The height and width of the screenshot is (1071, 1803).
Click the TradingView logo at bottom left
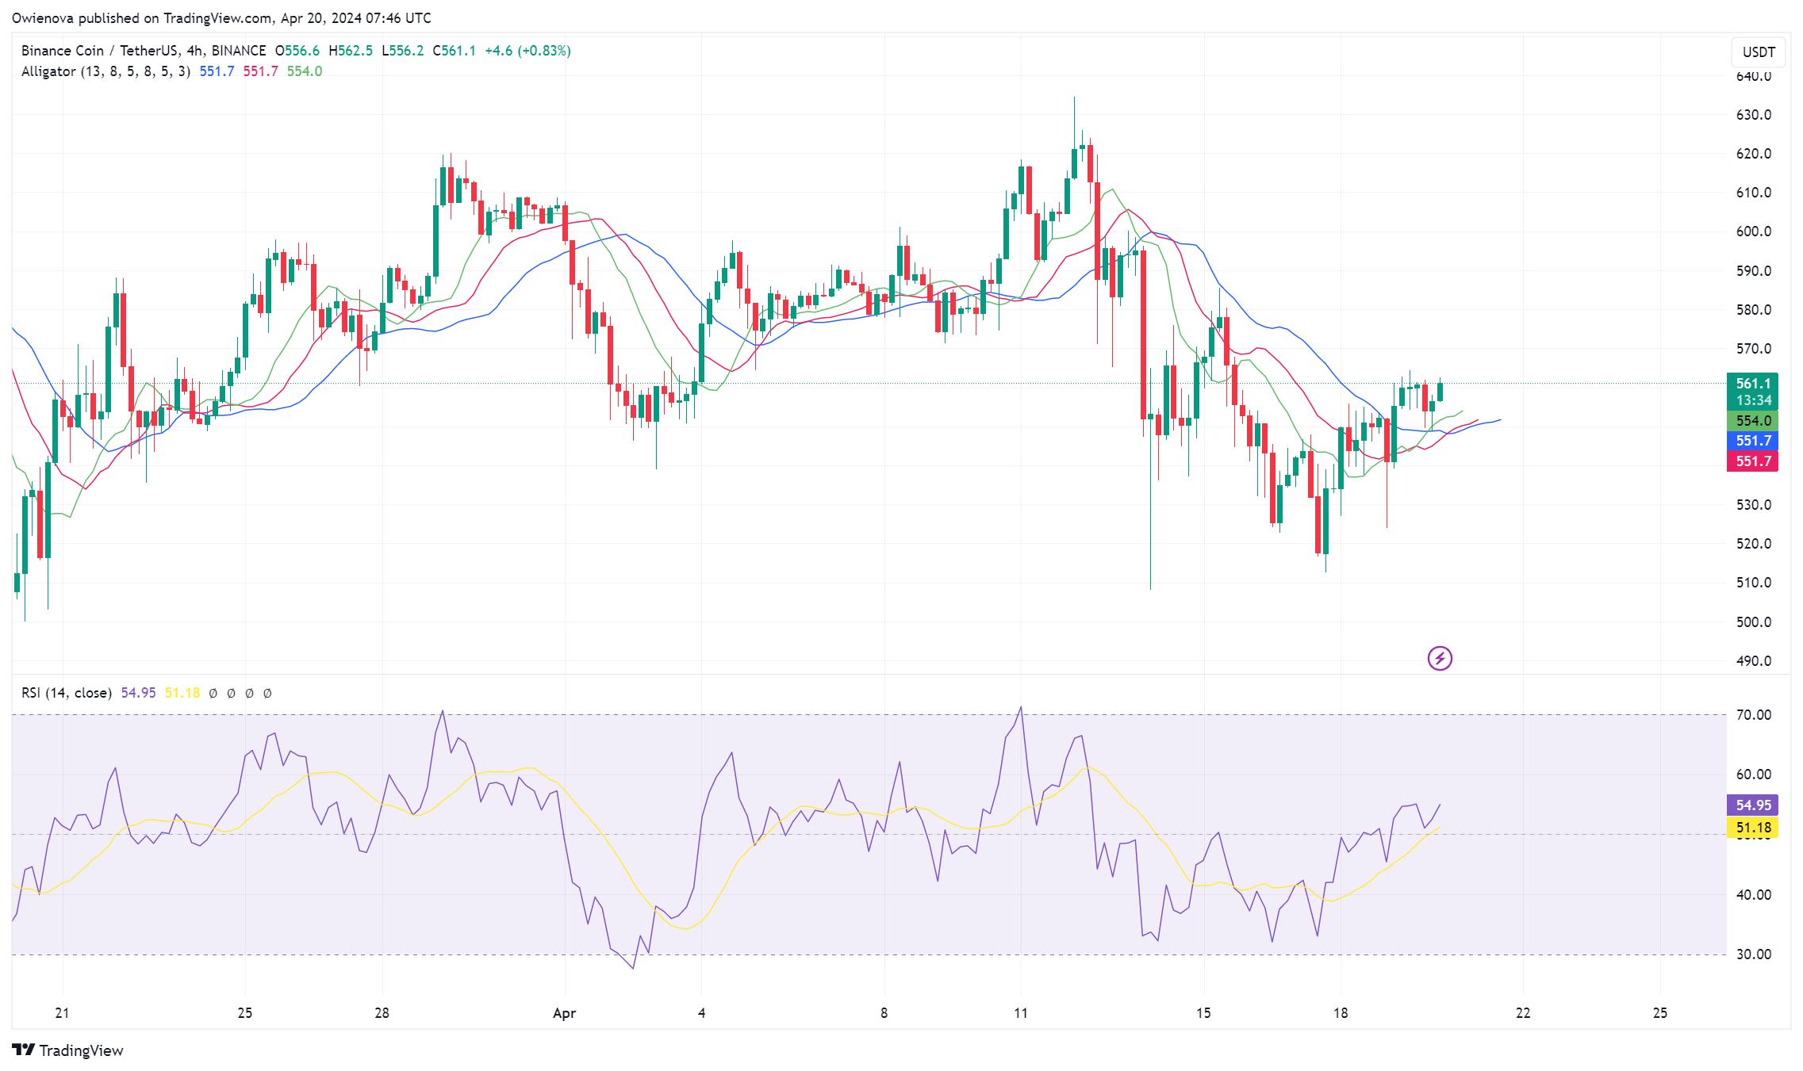[68, 1050]
